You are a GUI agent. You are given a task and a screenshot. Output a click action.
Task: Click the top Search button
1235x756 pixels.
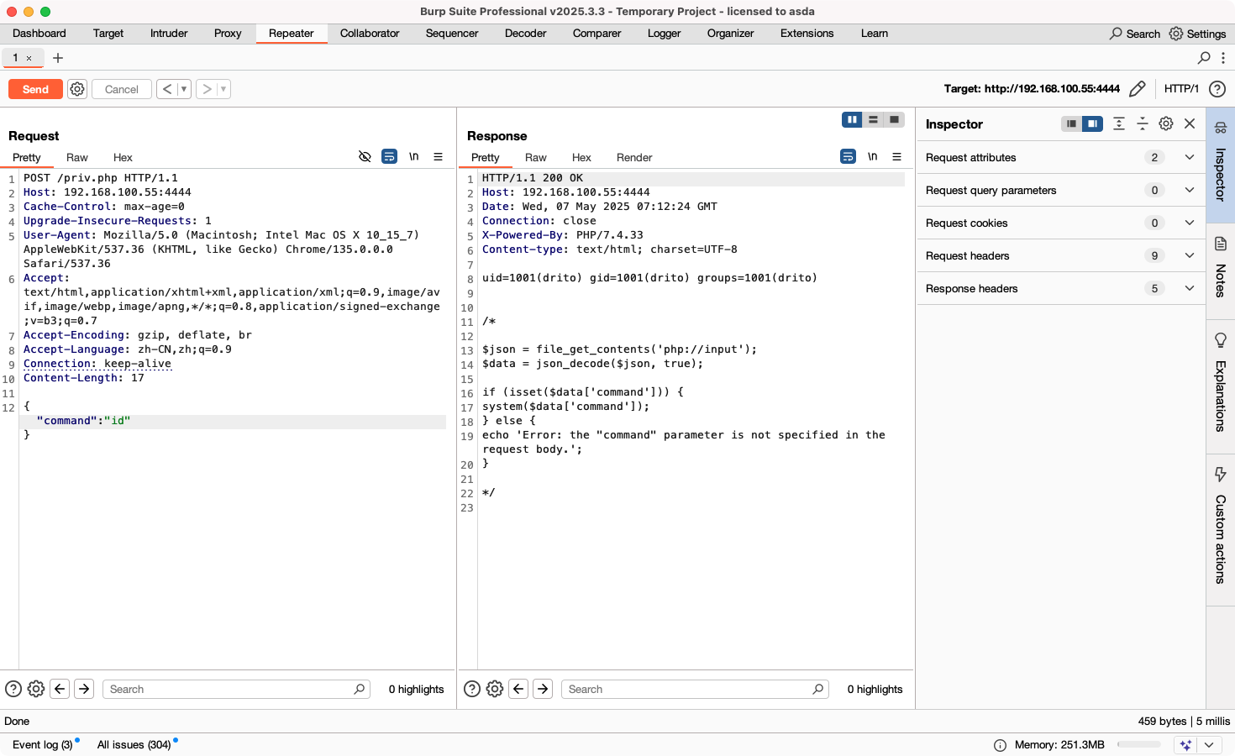(1134, 34)
